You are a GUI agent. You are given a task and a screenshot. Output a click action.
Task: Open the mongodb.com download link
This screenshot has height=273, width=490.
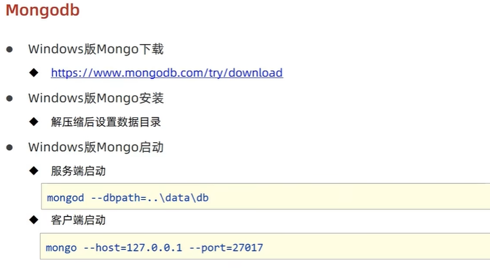[167, 72]
